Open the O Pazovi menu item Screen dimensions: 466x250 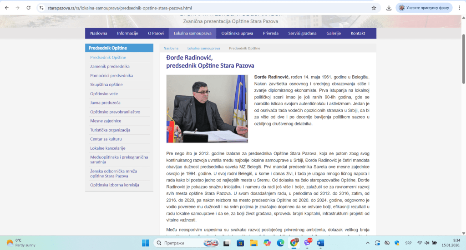coord(156,33)
